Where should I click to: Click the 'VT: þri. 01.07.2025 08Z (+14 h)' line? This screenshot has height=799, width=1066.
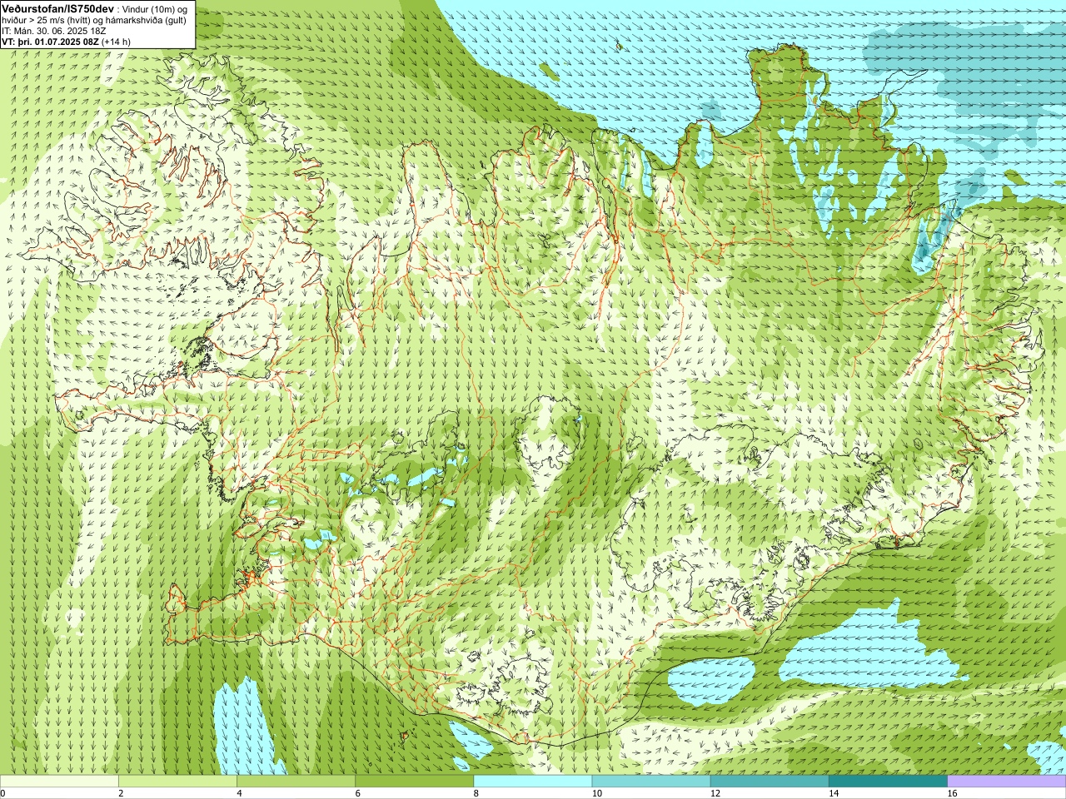point(66,41)
